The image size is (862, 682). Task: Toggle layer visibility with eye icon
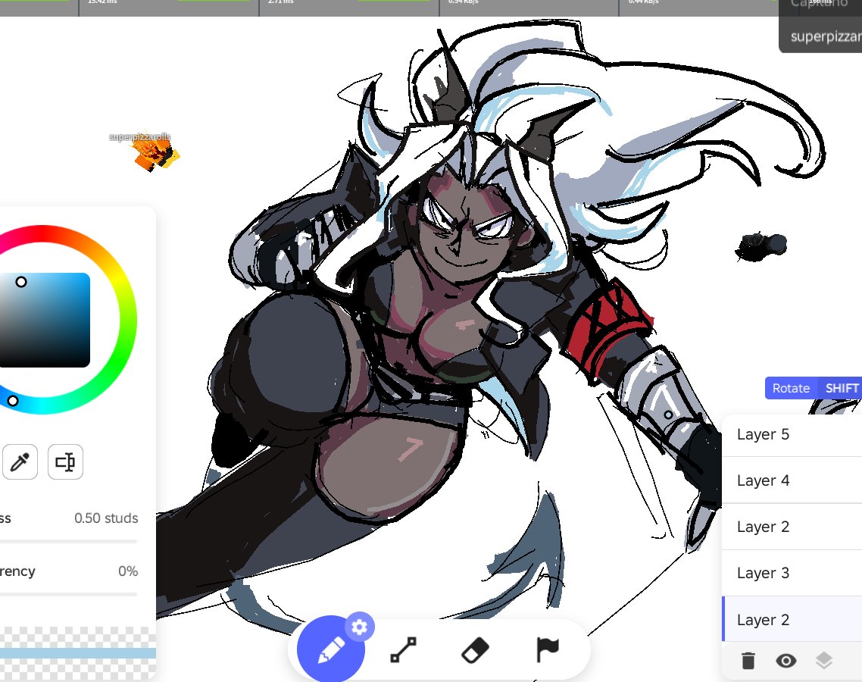point(786,661)
